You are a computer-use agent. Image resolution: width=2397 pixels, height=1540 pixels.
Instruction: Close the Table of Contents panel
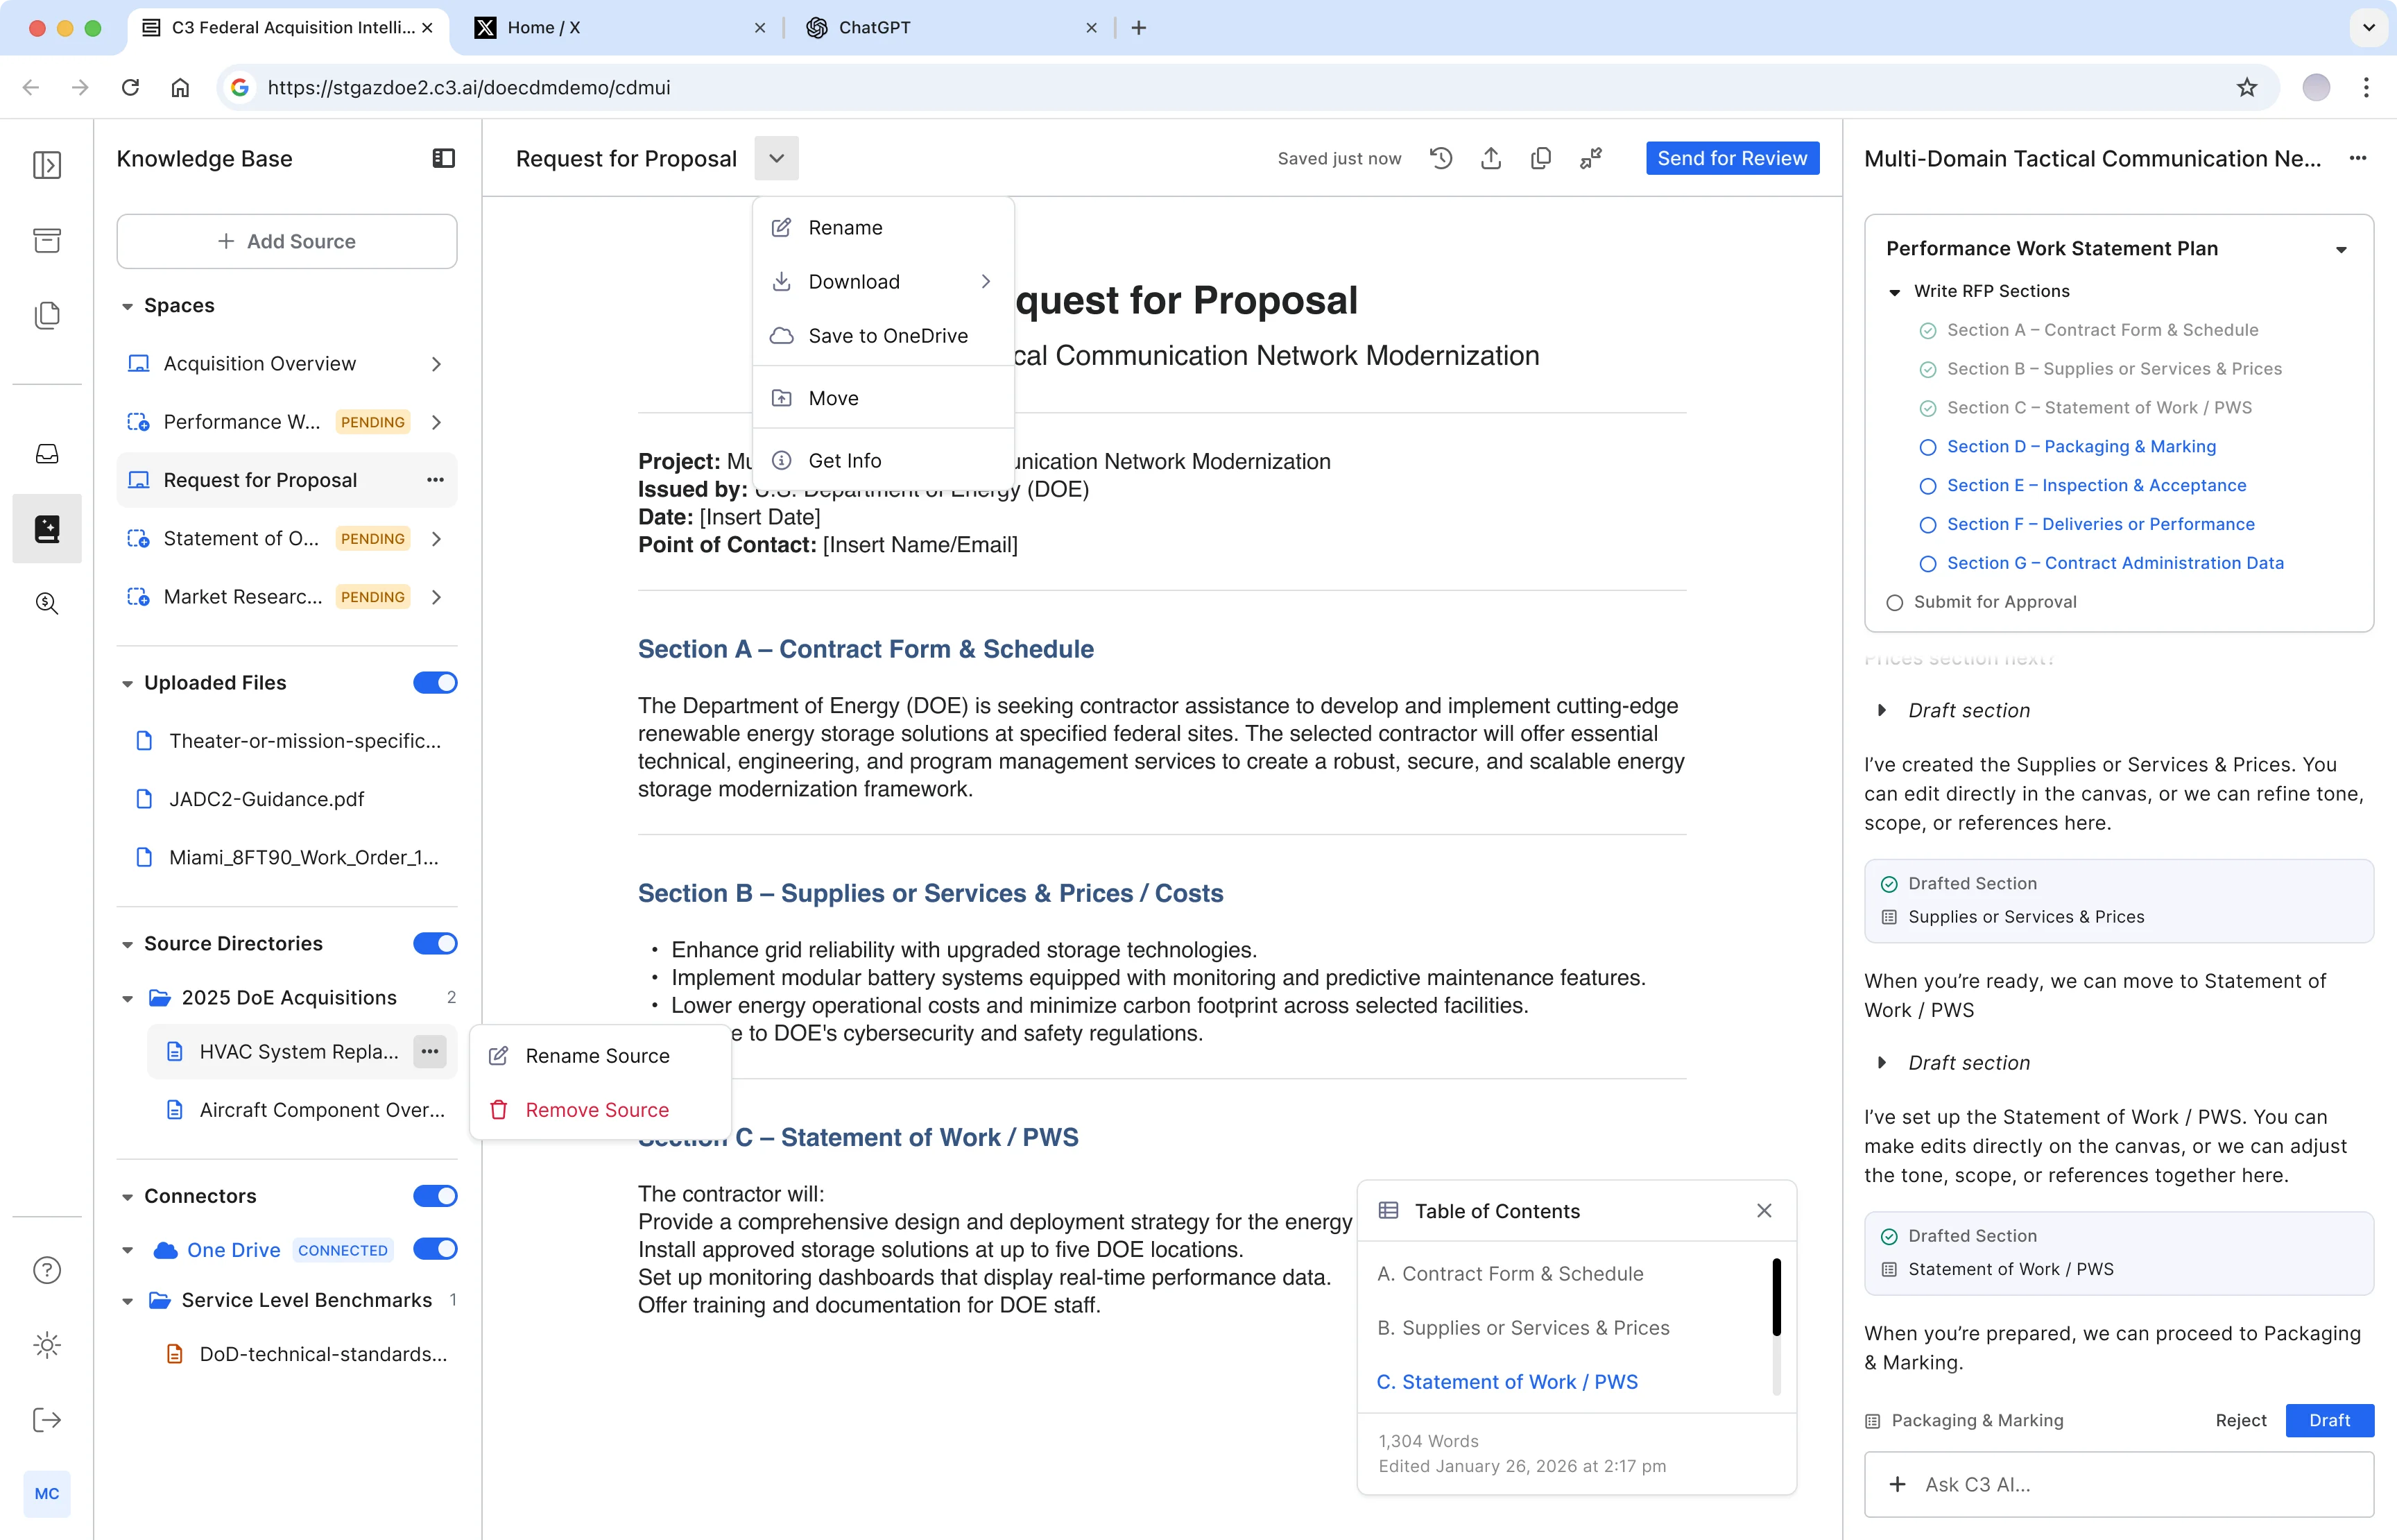pyautogui.click(x=1764, y=1211)
